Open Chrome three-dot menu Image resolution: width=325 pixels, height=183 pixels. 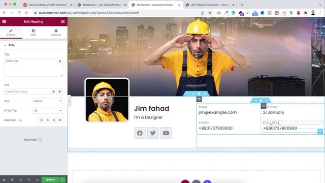320,13
